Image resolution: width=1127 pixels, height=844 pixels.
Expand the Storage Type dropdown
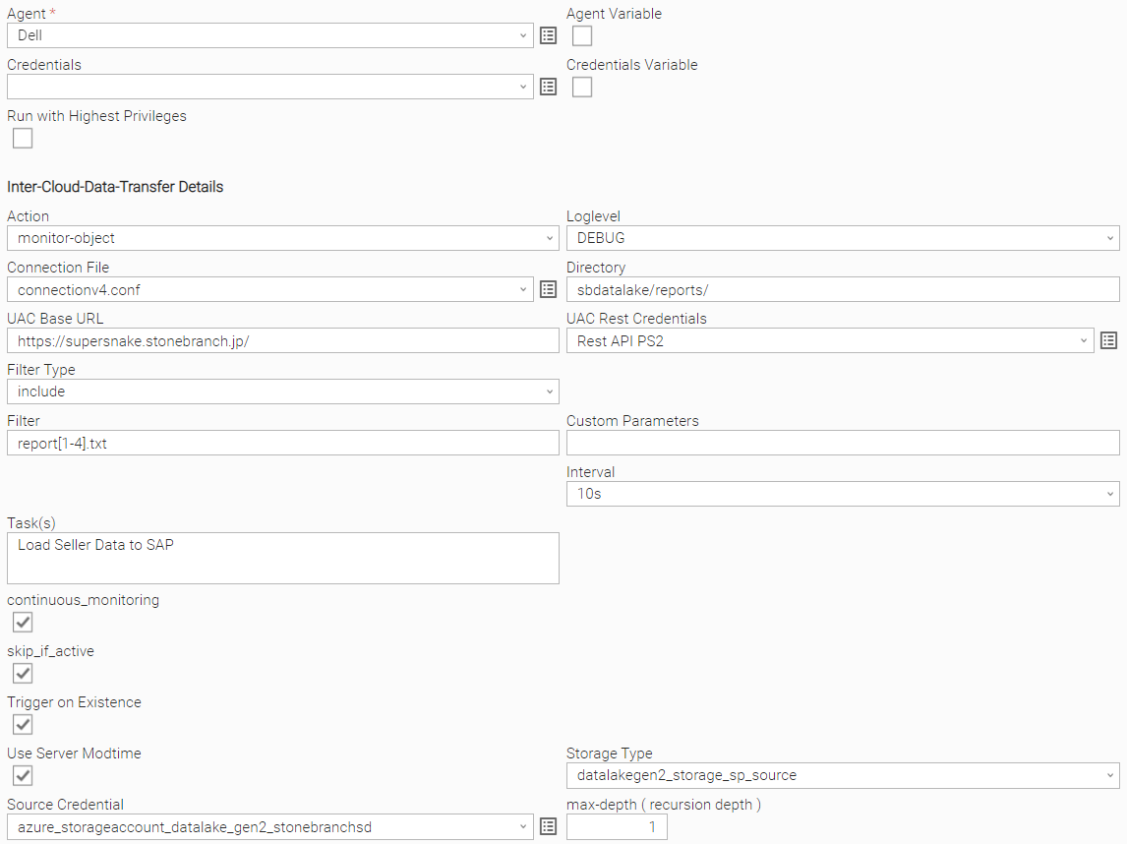[843, 776]
